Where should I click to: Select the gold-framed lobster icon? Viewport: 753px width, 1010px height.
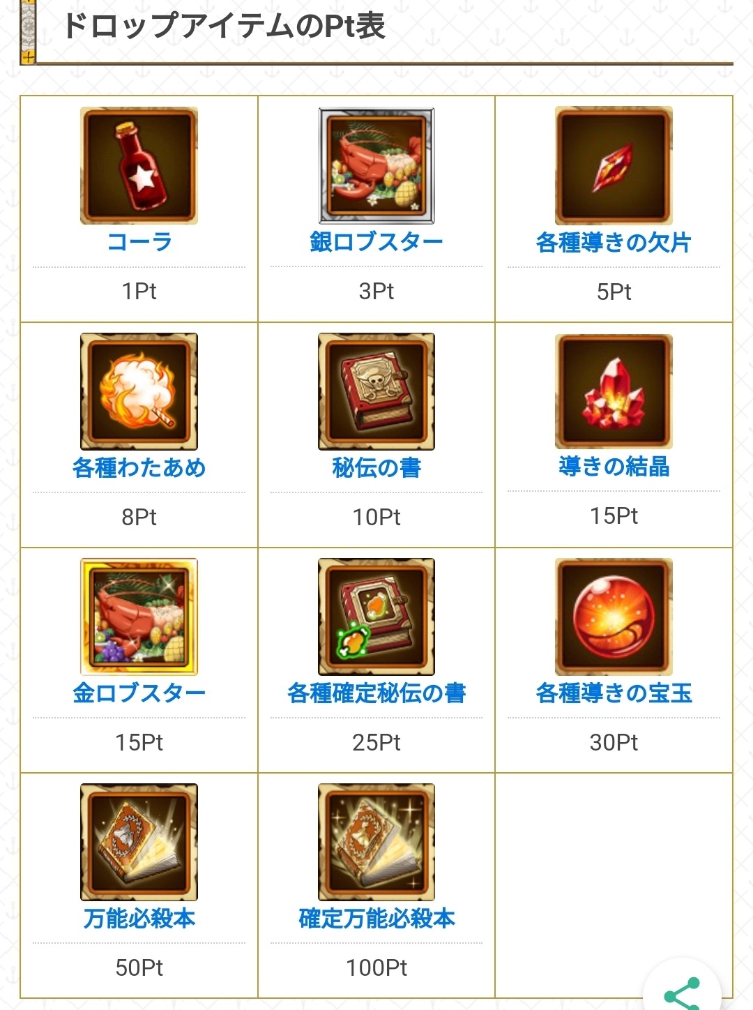pos(139,617)
